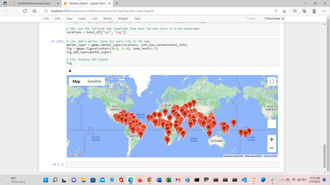Go to browser home page
Image resolution: width=330 pixels, height=185 pixels.
coord(34,11)
